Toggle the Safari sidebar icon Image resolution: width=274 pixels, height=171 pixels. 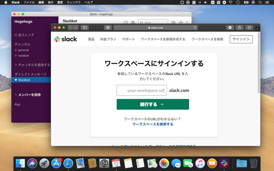[x=84, y=27]
